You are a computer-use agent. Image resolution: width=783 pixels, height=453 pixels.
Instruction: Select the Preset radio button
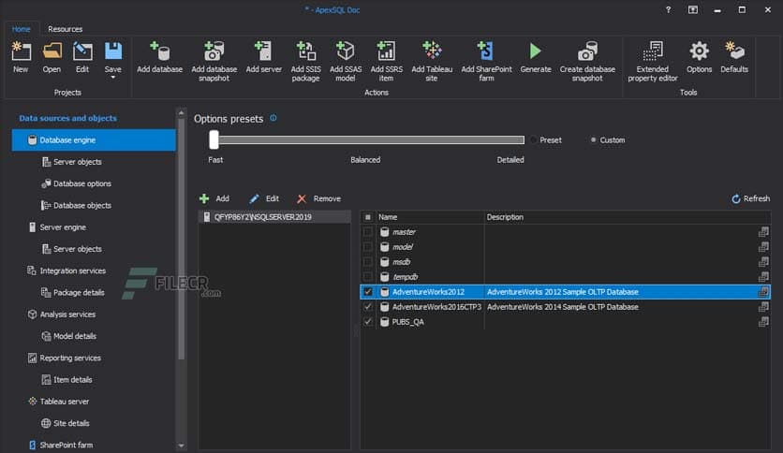(x=534, y=140)
